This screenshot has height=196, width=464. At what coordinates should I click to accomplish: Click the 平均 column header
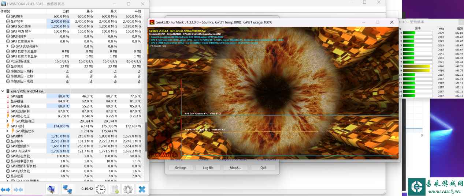point(130,11)
